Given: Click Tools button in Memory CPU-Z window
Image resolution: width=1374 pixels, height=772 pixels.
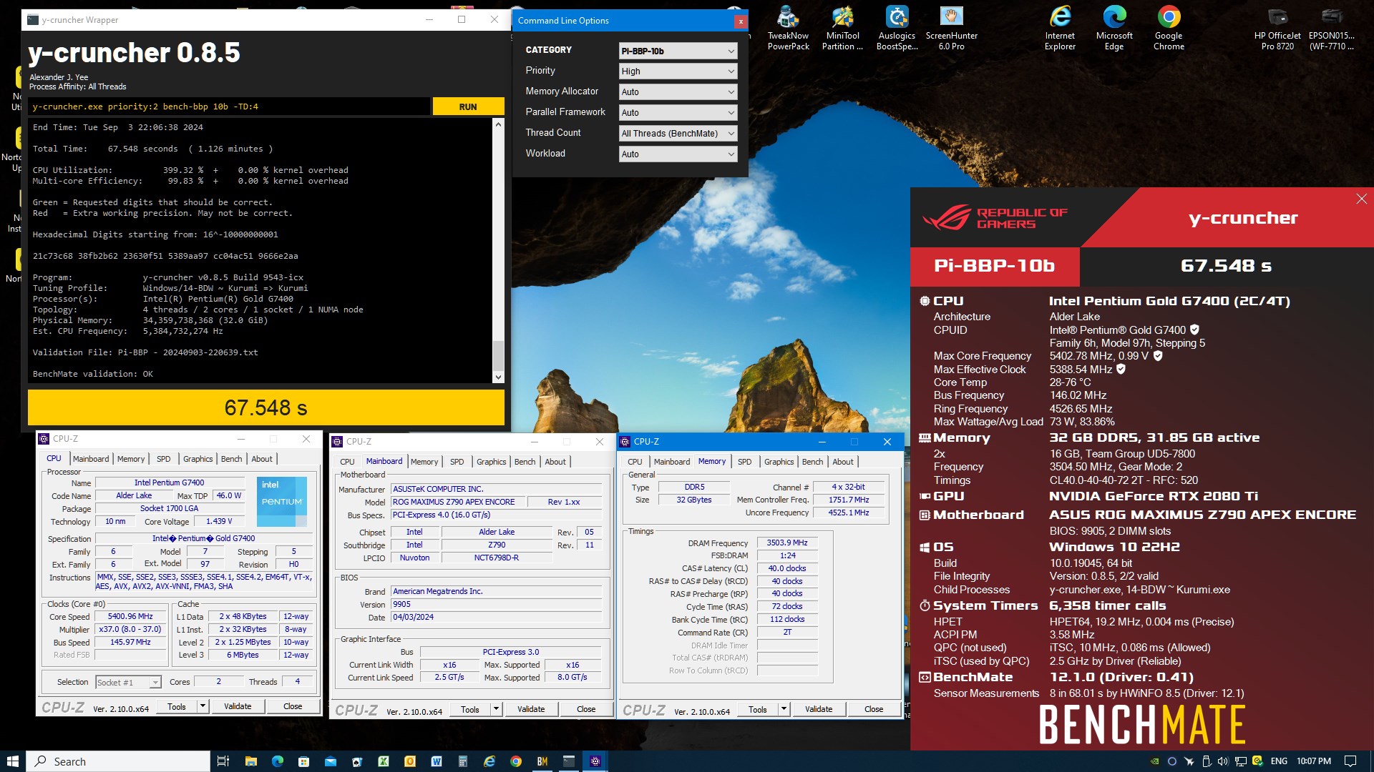Looking at the screenshot, I should pos(758,709).
